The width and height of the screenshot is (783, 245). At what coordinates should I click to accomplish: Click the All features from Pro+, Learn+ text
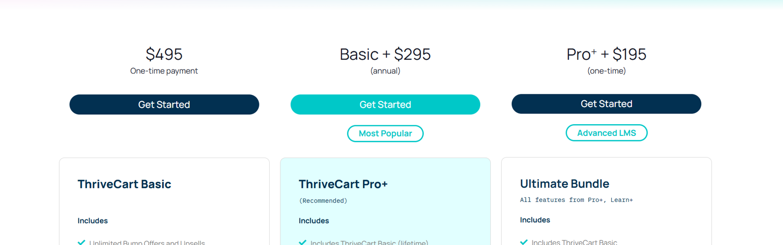576,200
